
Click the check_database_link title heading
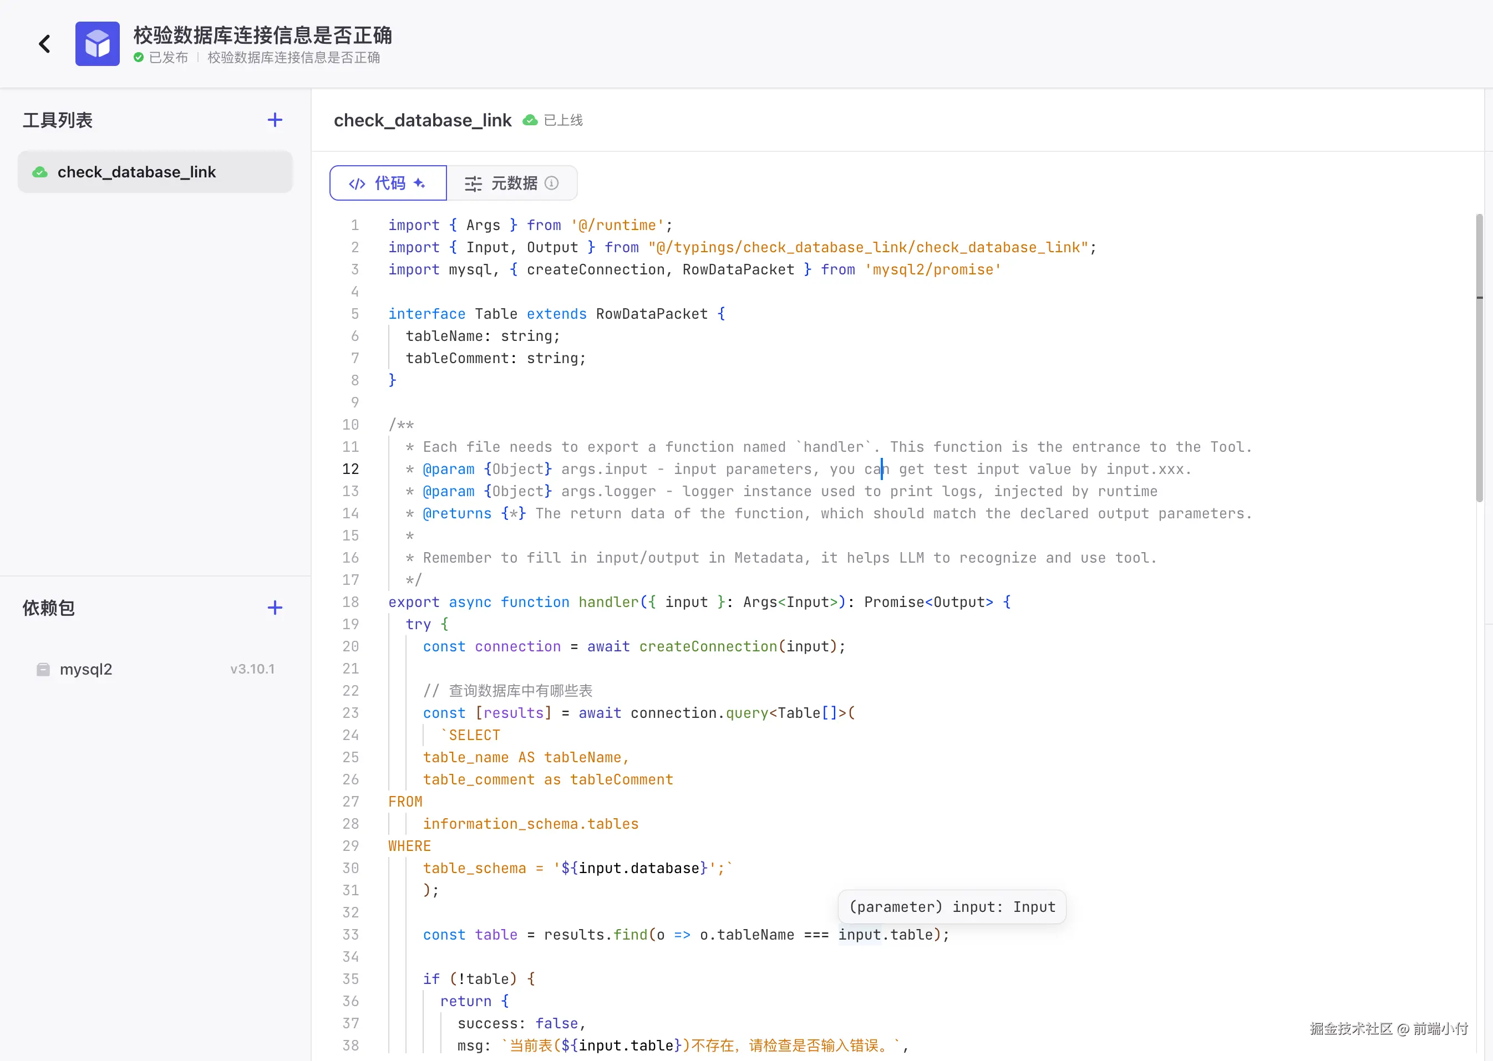[422, 120]
